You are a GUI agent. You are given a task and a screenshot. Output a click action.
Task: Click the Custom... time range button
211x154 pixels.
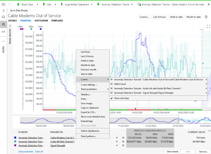tap(144, 17)
